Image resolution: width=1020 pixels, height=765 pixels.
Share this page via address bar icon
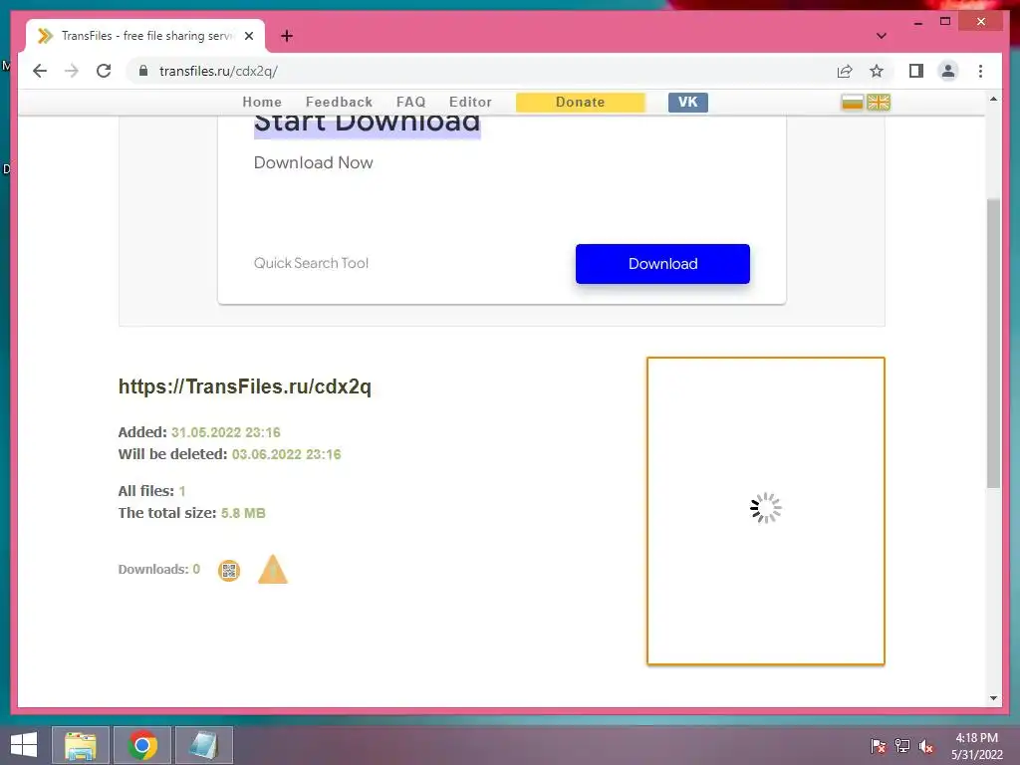coord(845,71)
